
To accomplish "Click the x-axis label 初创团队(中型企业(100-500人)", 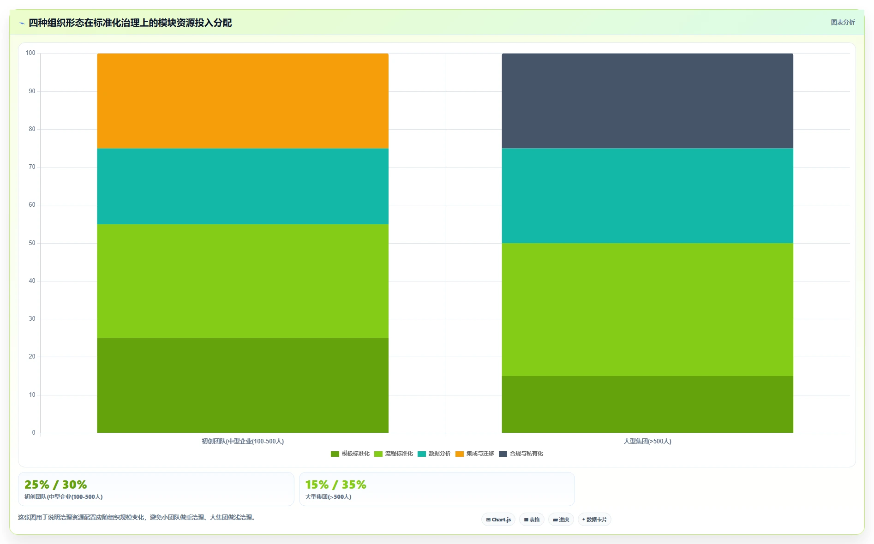I will [x=243, y=442].
